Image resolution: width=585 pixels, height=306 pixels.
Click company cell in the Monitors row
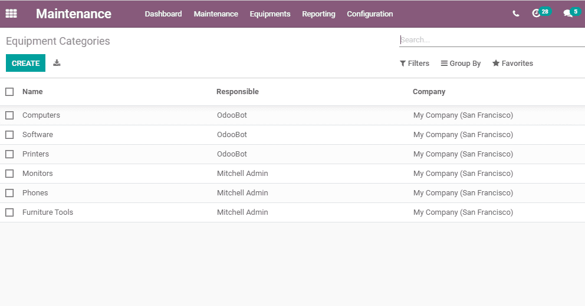tap(463, 174)
